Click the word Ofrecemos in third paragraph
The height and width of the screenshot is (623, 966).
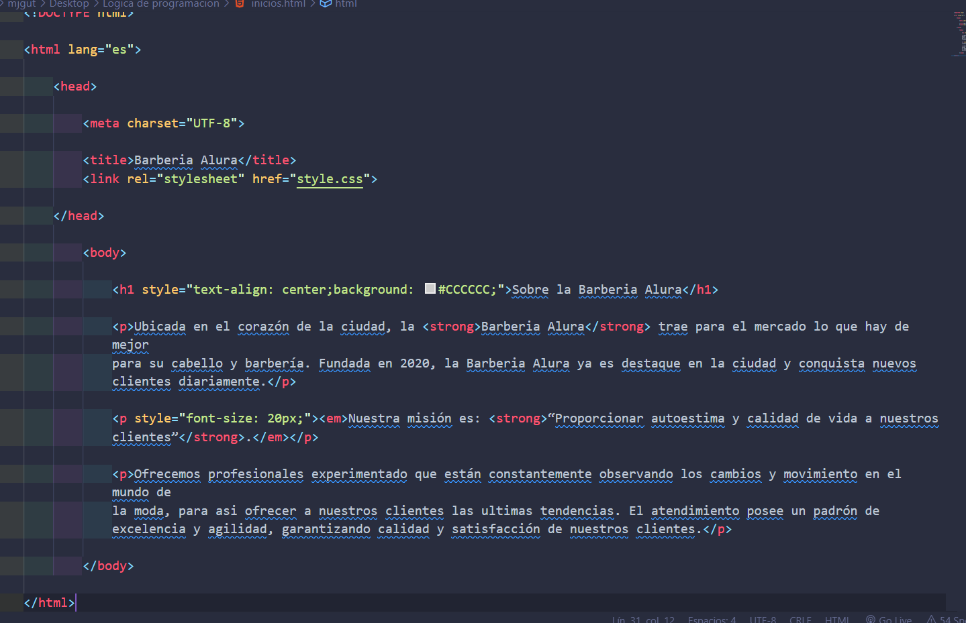point(167,474)
